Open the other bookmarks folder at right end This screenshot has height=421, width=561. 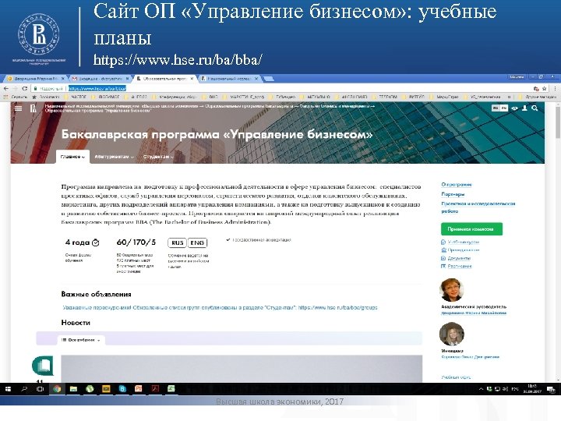coord(538,97)
